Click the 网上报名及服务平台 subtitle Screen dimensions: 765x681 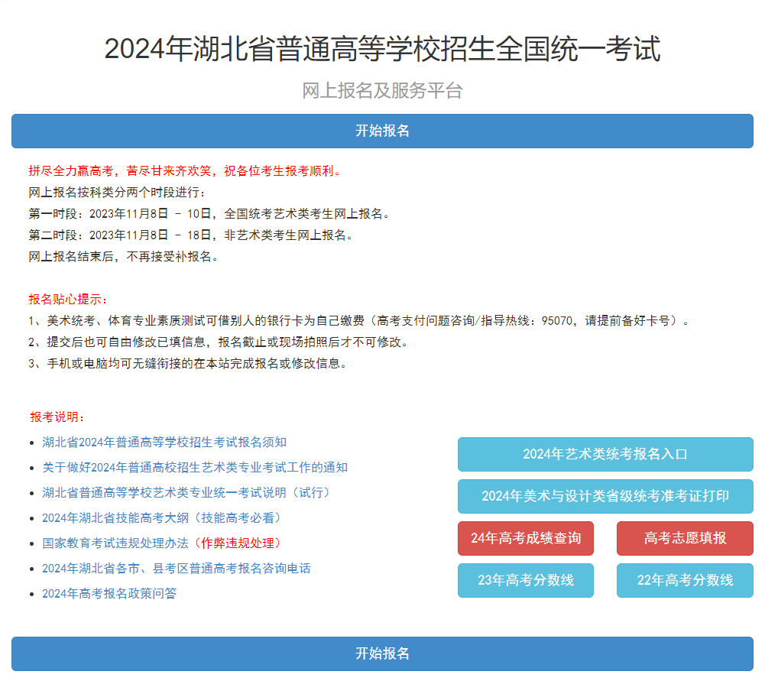point(382,91)
